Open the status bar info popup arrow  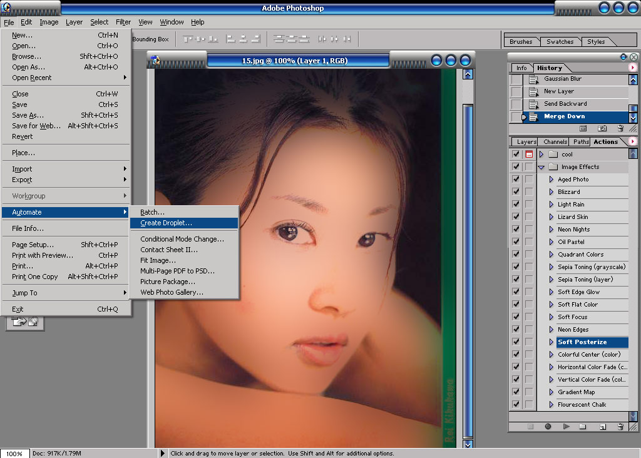[x=162, y=453]
